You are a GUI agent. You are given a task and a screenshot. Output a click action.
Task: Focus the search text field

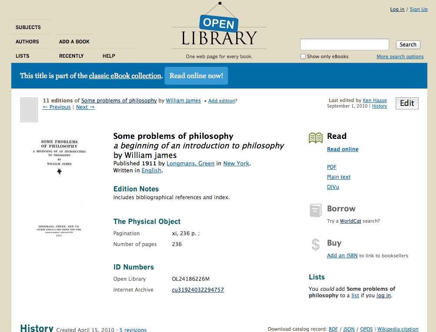pos(344,44)
